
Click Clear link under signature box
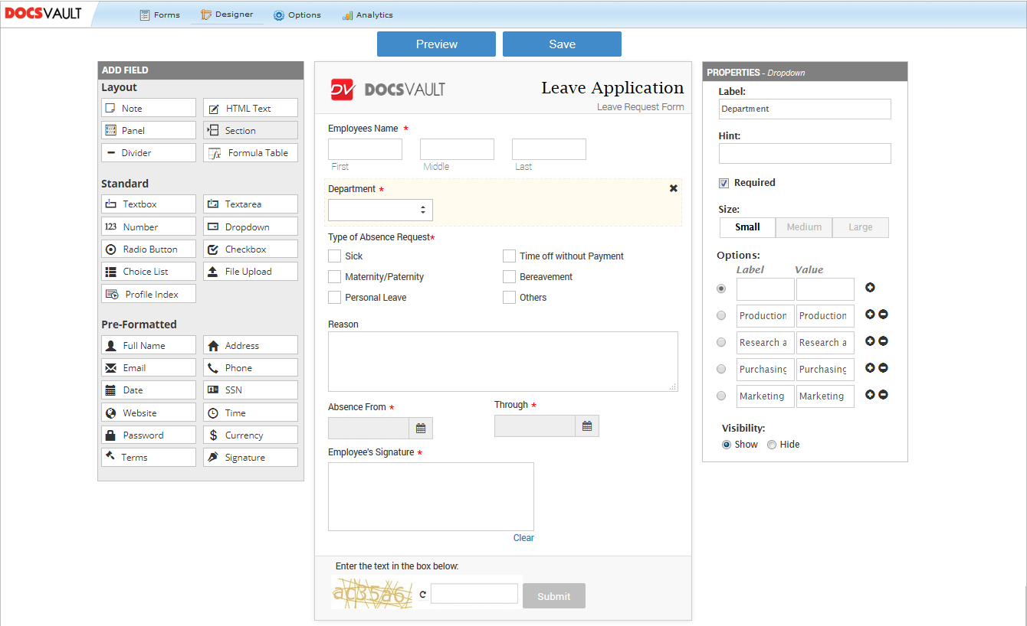pos(523,538)
